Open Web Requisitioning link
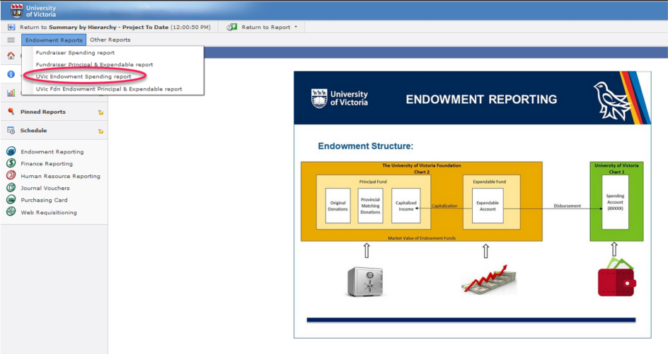This screenshot has width=668, height=354. [x=49, y=212]
